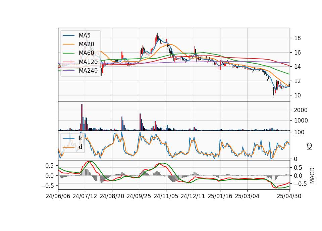The image size is (322, 231).
Task: Click the 'k' legend label in KD panel
Action: [x=80, y=138]
